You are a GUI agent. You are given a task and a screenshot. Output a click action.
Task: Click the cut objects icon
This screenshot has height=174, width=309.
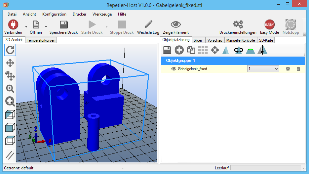tap(251, 51)
